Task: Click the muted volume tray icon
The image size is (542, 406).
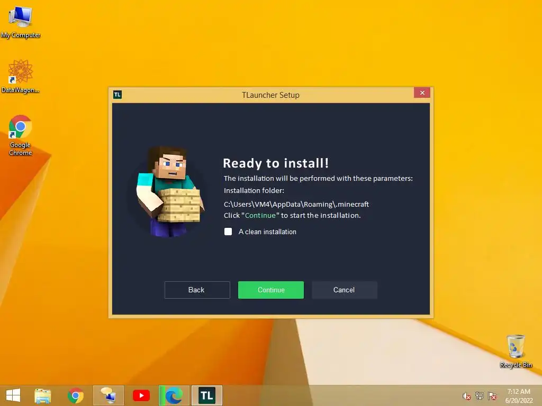Action: 467,396
